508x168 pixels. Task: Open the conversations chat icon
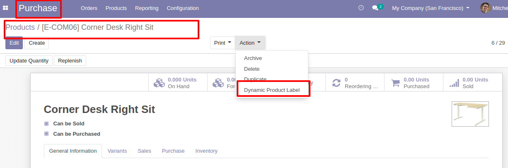(375, 8)
